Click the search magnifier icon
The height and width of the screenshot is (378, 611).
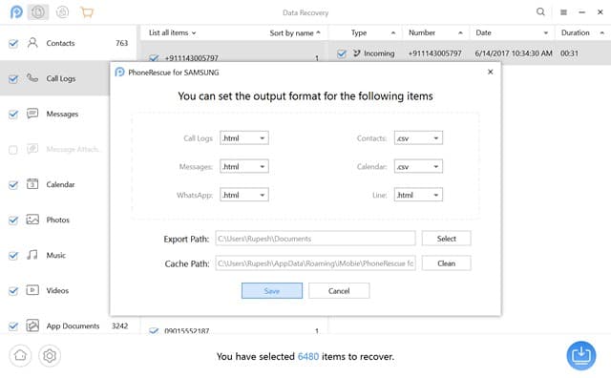(x=540, y=12)
